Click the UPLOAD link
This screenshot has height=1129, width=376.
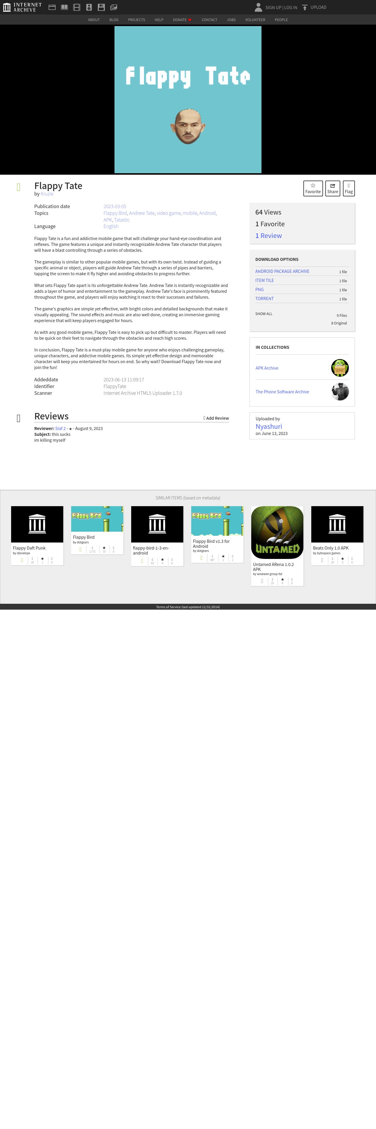pos(318,7)
